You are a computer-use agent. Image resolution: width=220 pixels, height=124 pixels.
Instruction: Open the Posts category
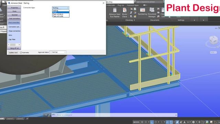tap(14, 11)
